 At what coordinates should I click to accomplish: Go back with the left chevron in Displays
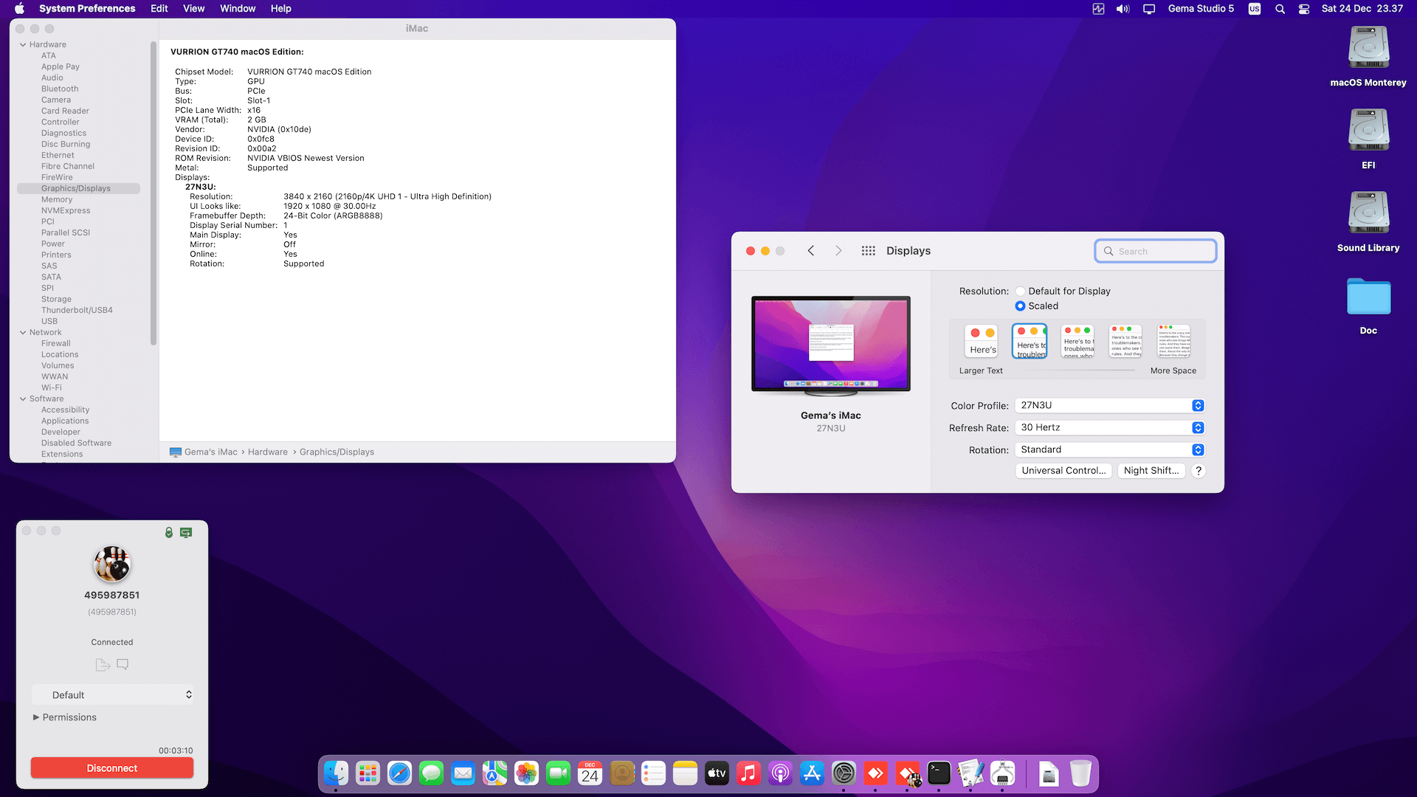click(x=811, y=251)
